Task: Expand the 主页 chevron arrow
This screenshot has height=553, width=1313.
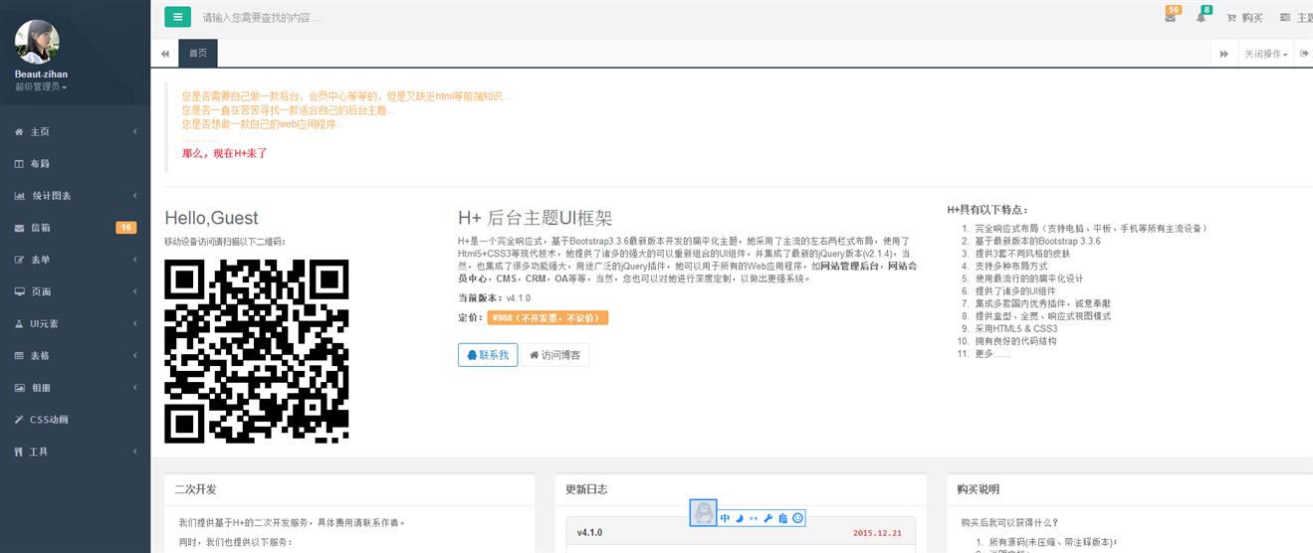Action: (134, 131)
